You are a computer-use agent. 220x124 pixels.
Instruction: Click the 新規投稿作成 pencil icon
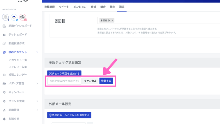click(x=4, y=44)
